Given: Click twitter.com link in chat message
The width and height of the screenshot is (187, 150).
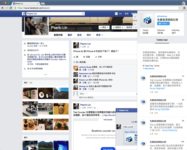Looking at the screenshot, I should [x=131, y=132].
